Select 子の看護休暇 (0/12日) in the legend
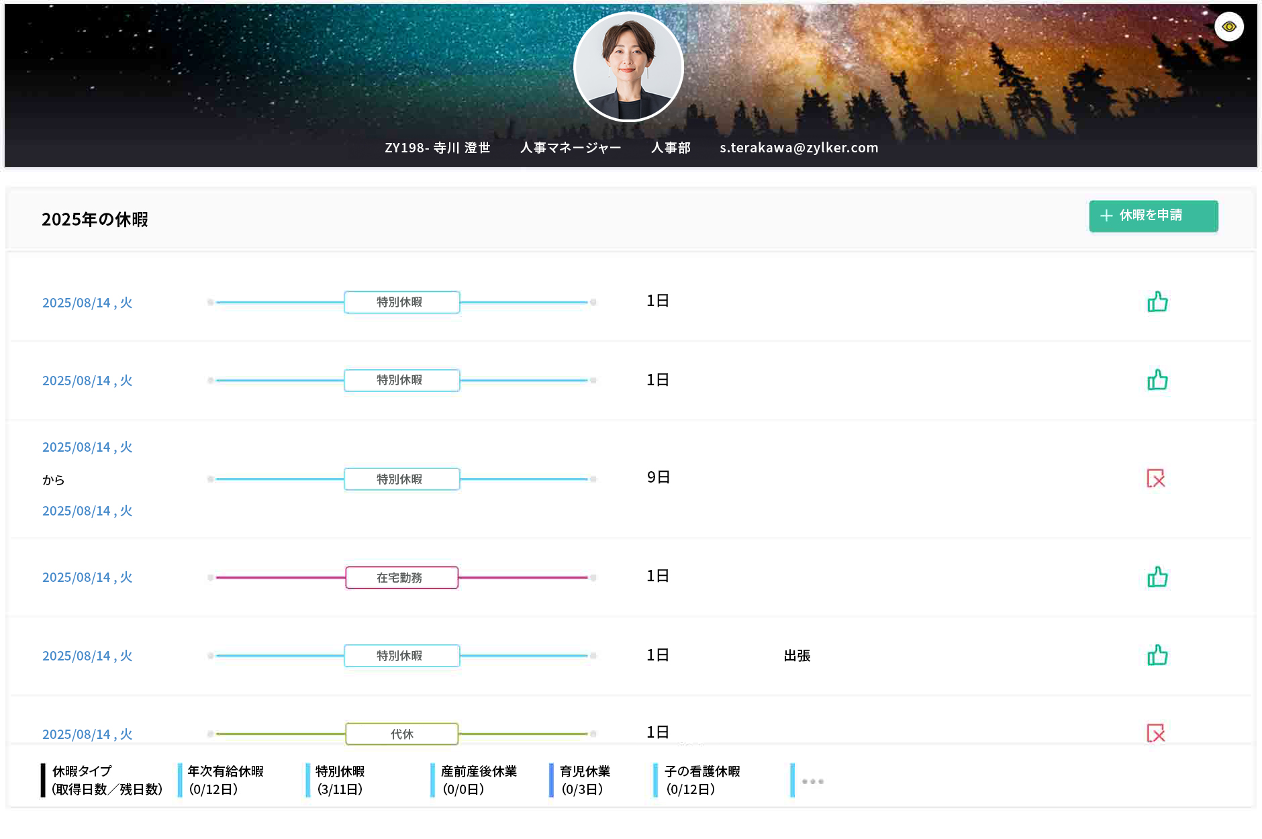 click(701, 780)
